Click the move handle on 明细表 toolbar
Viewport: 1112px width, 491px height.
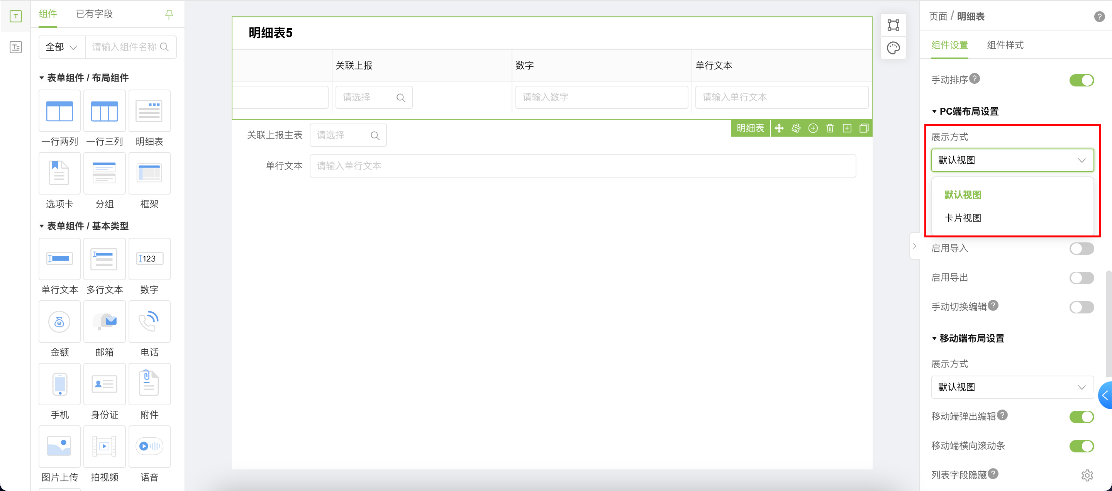click(x=779, y=128)
